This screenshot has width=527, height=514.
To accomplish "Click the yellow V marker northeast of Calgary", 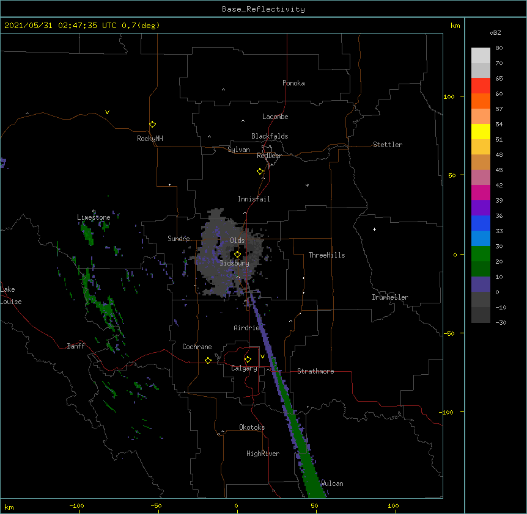I will tap(262, 357).
